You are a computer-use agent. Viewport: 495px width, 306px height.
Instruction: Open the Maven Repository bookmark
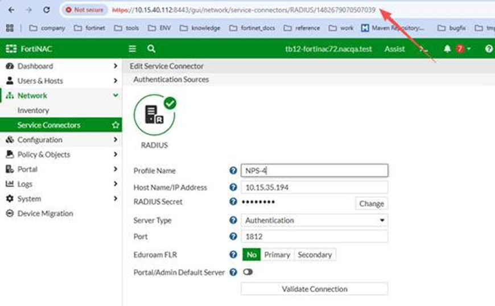pos(393,28)
